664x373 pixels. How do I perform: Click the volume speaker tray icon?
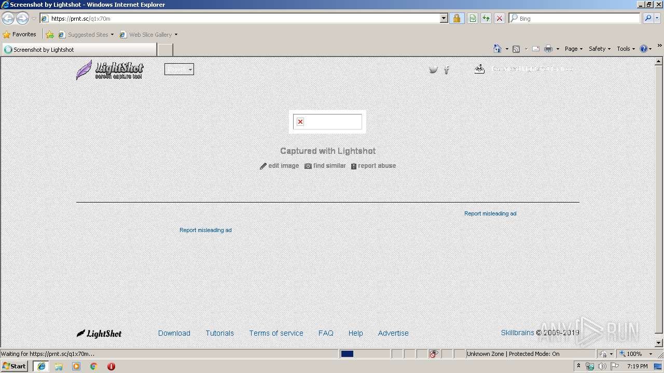[x=602, y=366]
